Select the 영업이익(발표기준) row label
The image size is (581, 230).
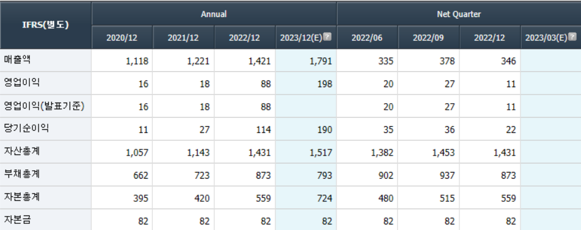[x=44, y=106]
